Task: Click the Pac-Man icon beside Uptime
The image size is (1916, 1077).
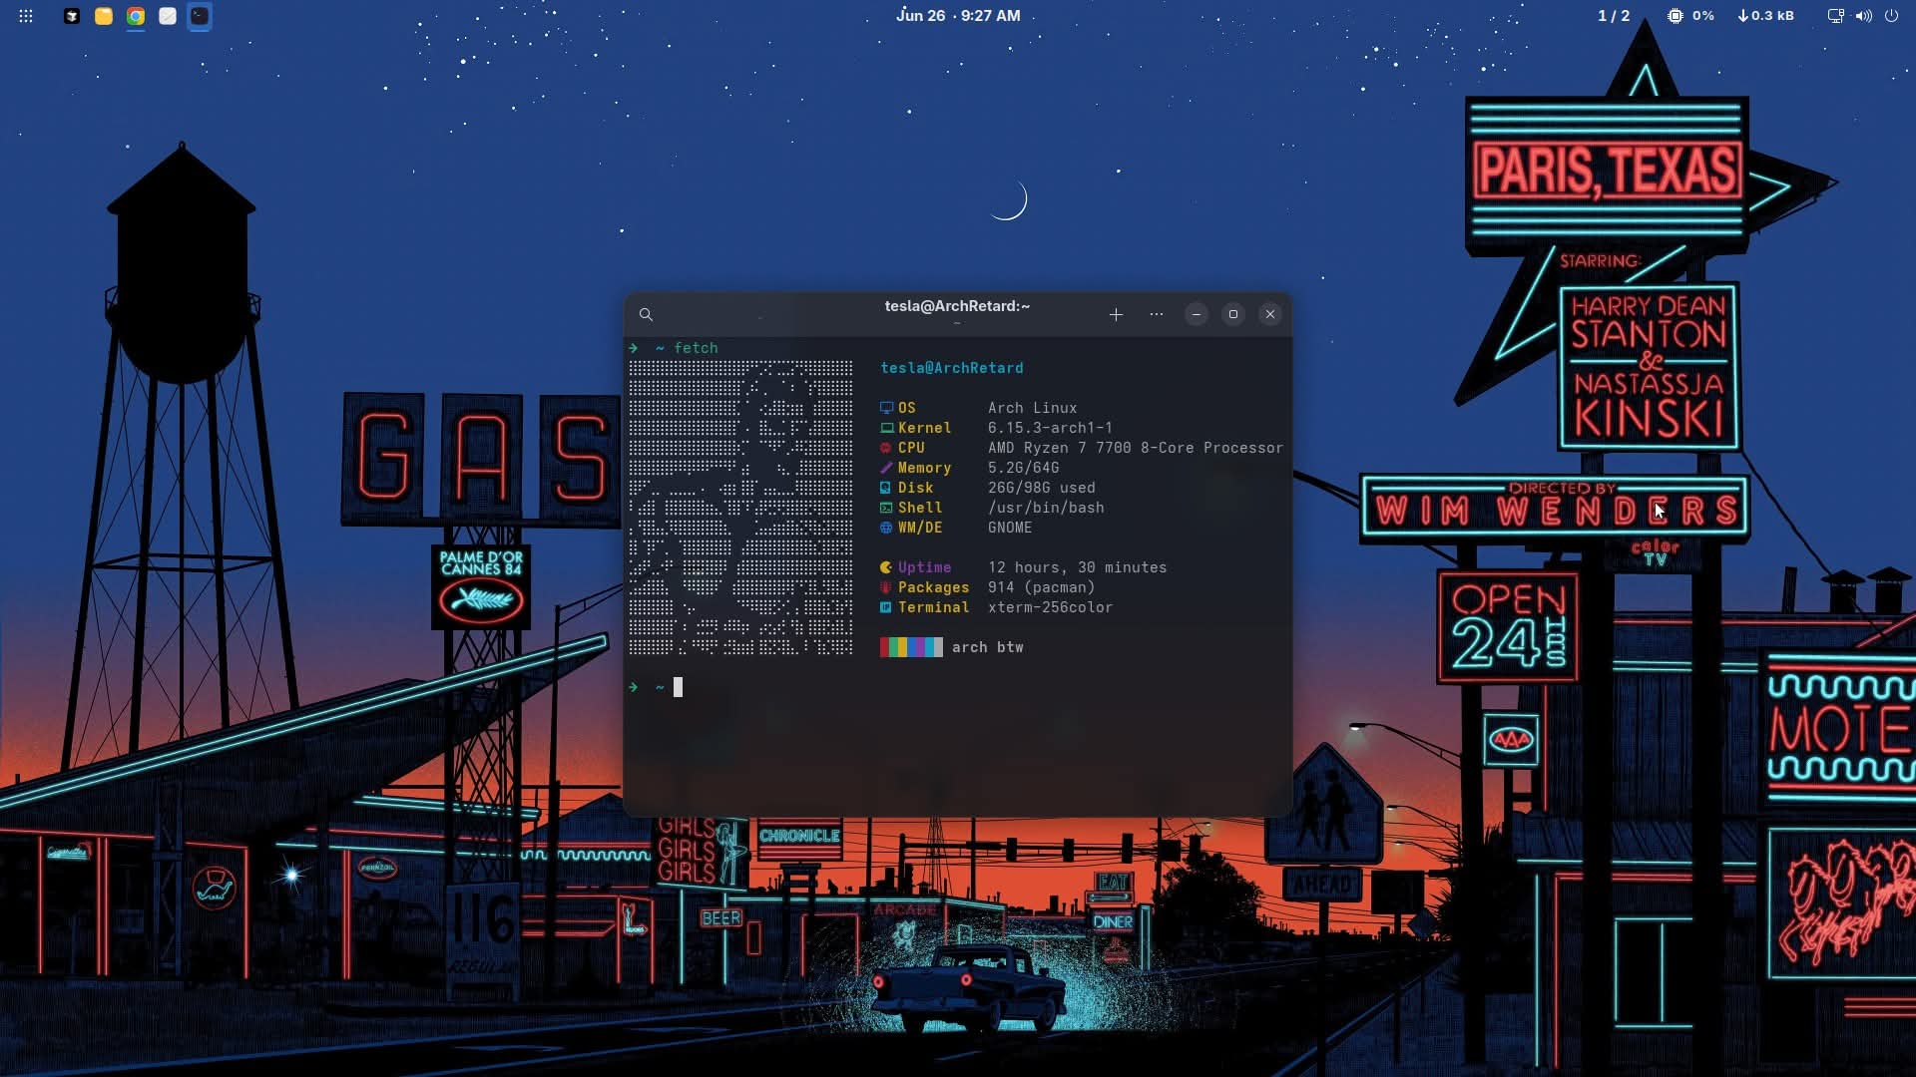Action: click(x=886, y=567)
